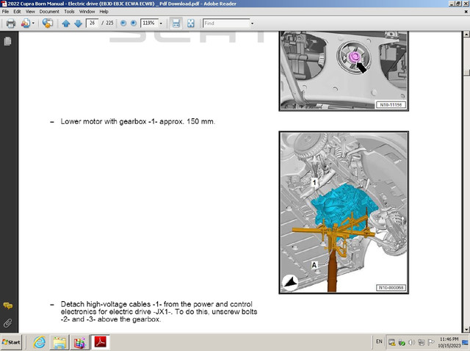Open the Attachments paperclip panel
This screenshot has width=470, height=351.
pos(8,323)
